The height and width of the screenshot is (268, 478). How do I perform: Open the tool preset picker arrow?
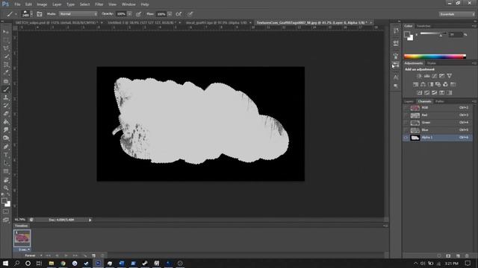coord(16,14)
